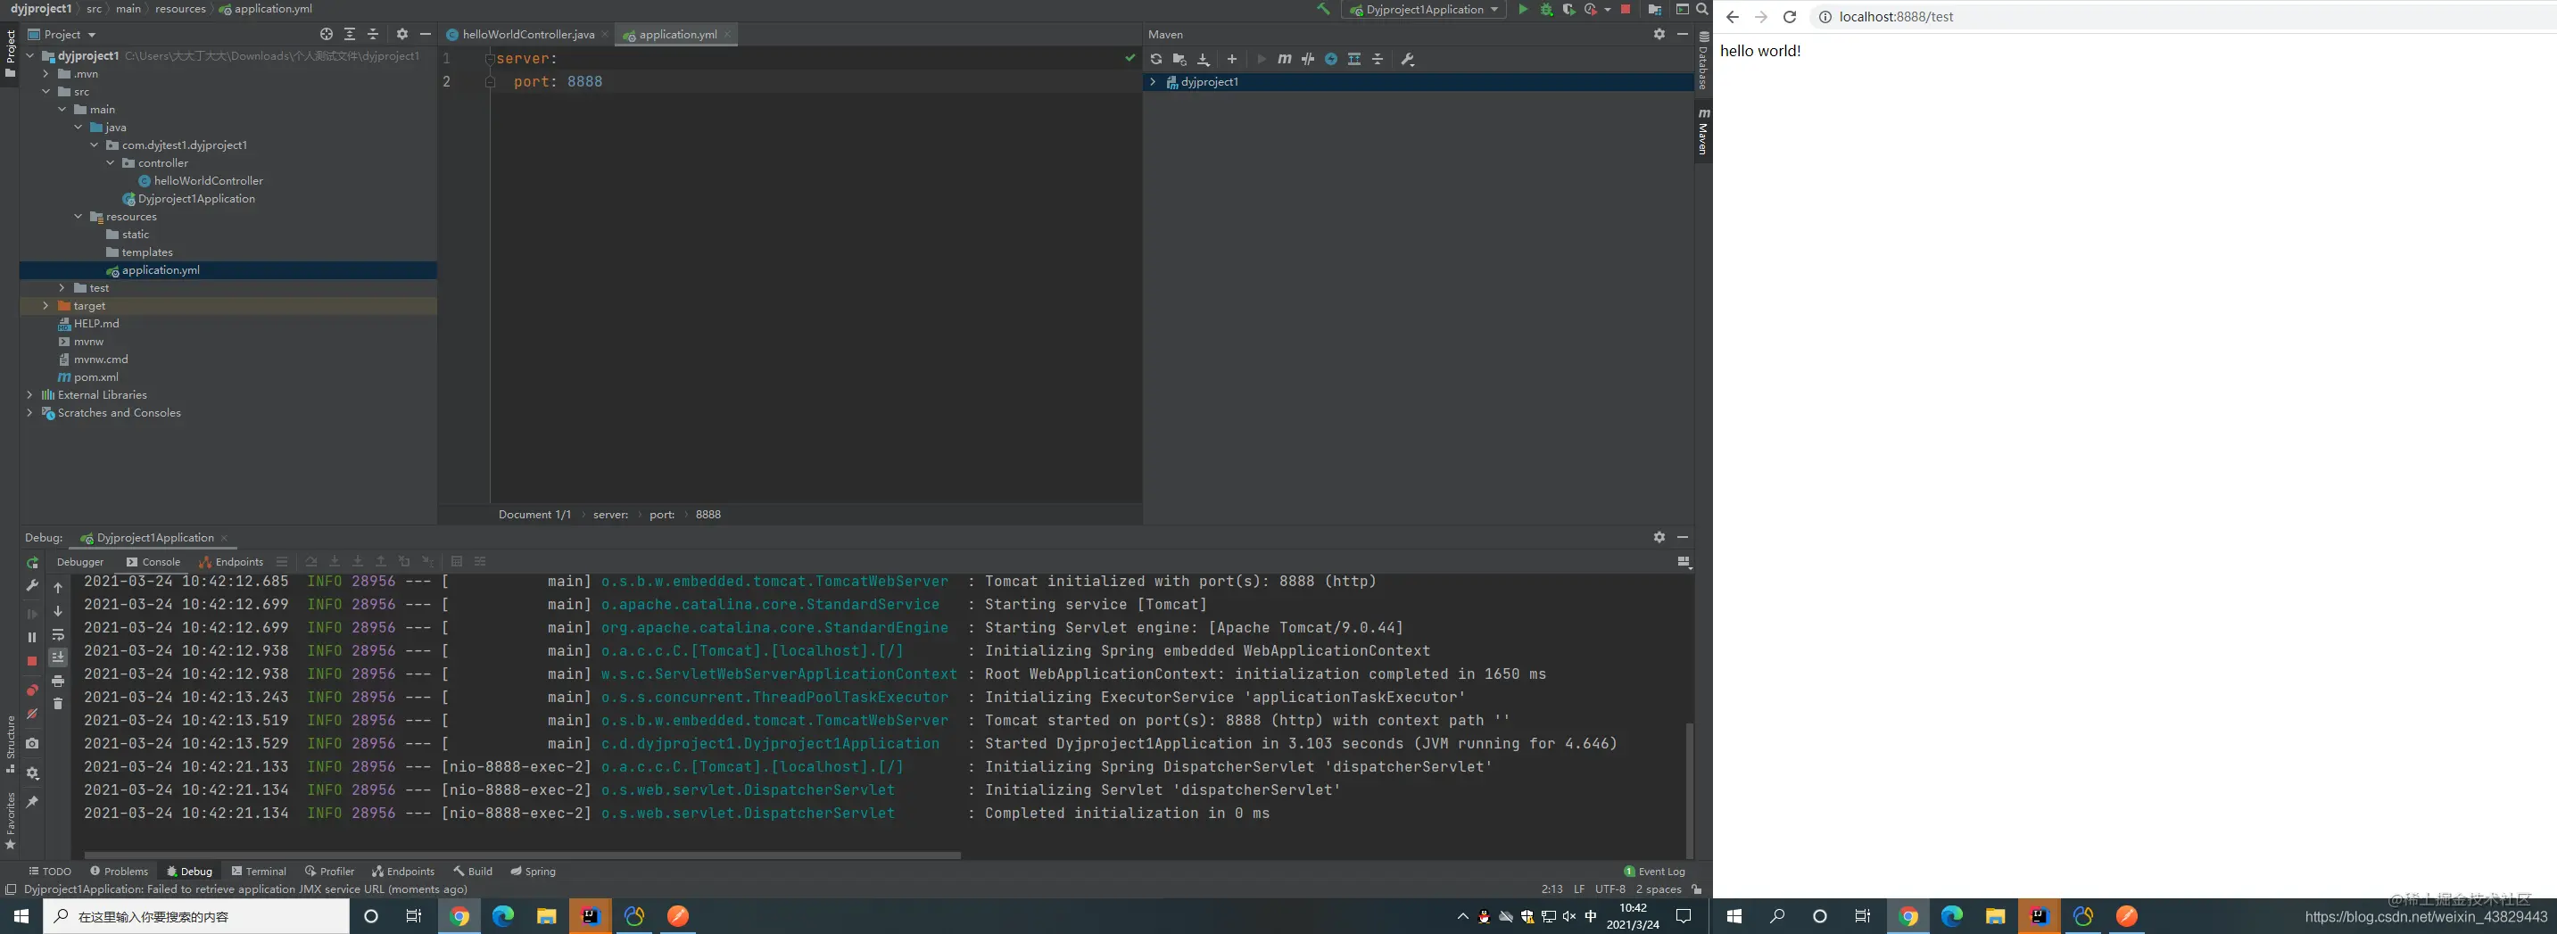Open vertical Maven tool window strip button

coord(1703,131)
